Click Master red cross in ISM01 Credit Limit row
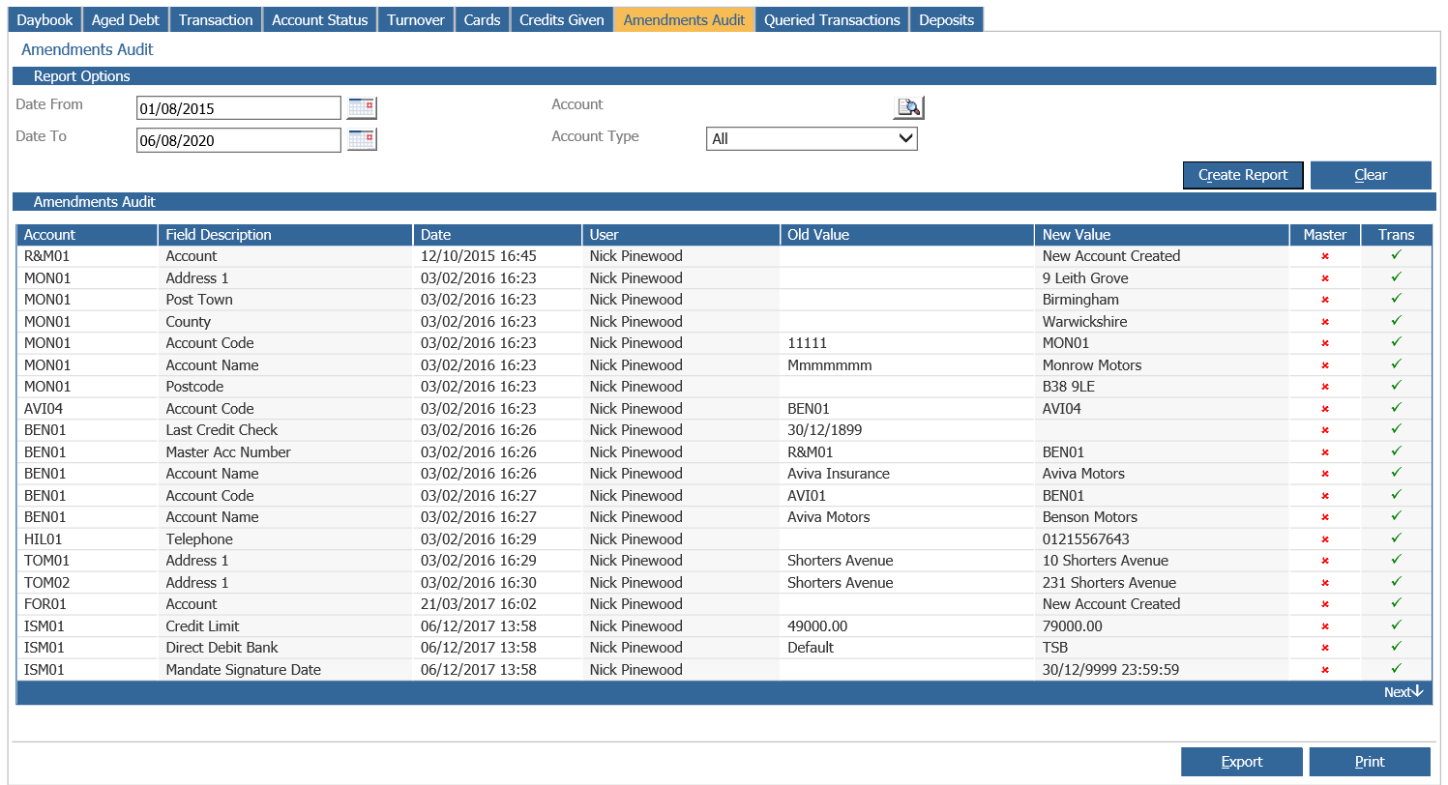The width and height of the screenshot is (1448, 785). 1325,626
